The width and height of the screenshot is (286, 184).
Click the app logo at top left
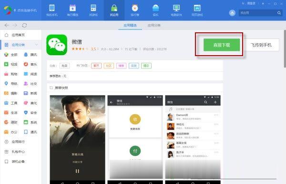click(8, 10)
